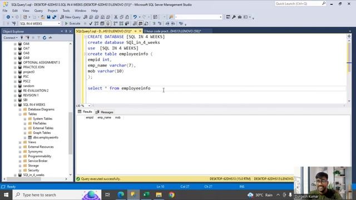356x200 pixels.
Task: Click the Solution Explorer window icon
Action: (x=228, y=17)
